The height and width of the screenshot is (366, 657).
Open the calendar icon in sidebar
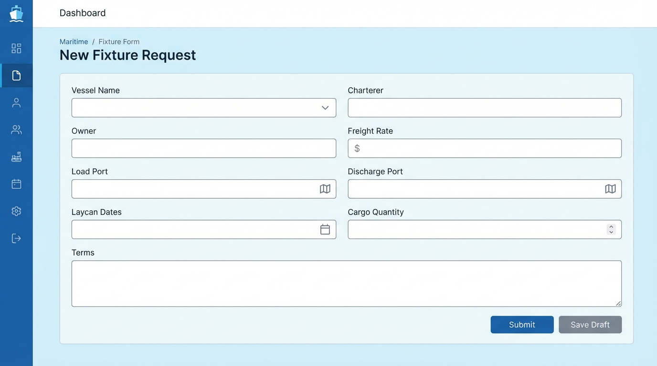coord(16,184)
